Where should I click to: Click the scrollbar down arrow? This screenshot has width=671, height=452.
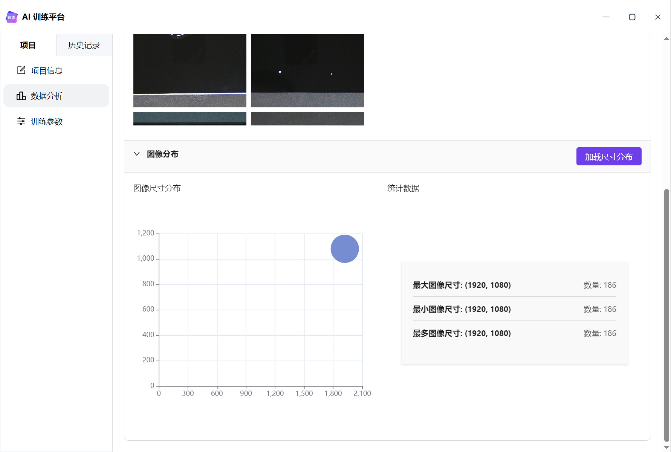(x=666, y=447)
